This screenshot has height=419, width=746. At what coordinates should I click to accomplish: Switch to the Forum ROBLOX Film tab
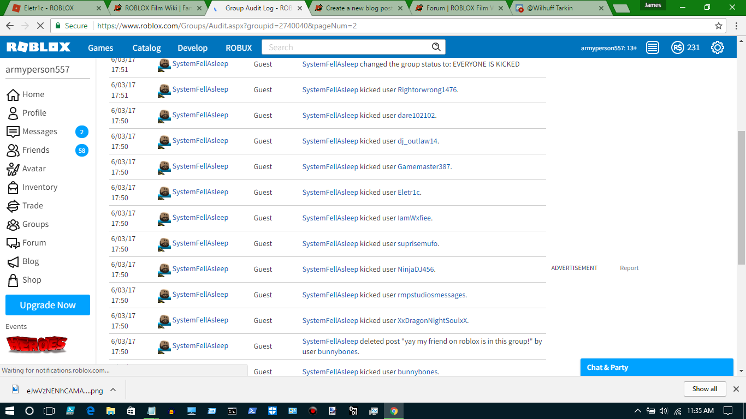(x=460, y=8)
